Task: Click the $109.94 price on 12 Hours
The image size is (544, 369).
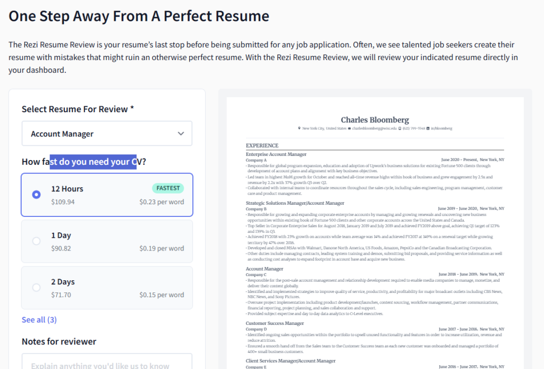Action: pyautogui.click(x=63, y=202)
